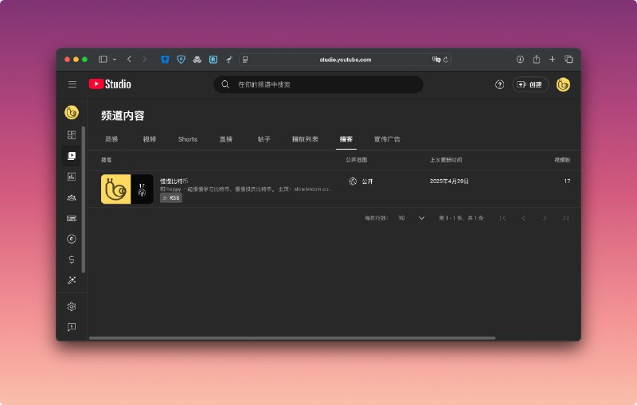Image resolution: width=637 pixels, height=405 pixels.
Task: Open the account avatar in top right
Action: point(563,84)
